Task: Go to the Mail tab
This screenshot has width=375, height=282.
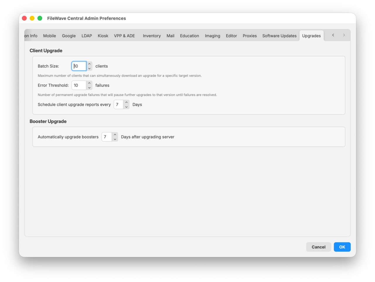Action: (x=171, y=36)
